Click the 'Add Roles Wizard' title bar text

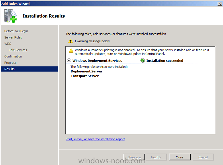15,4
